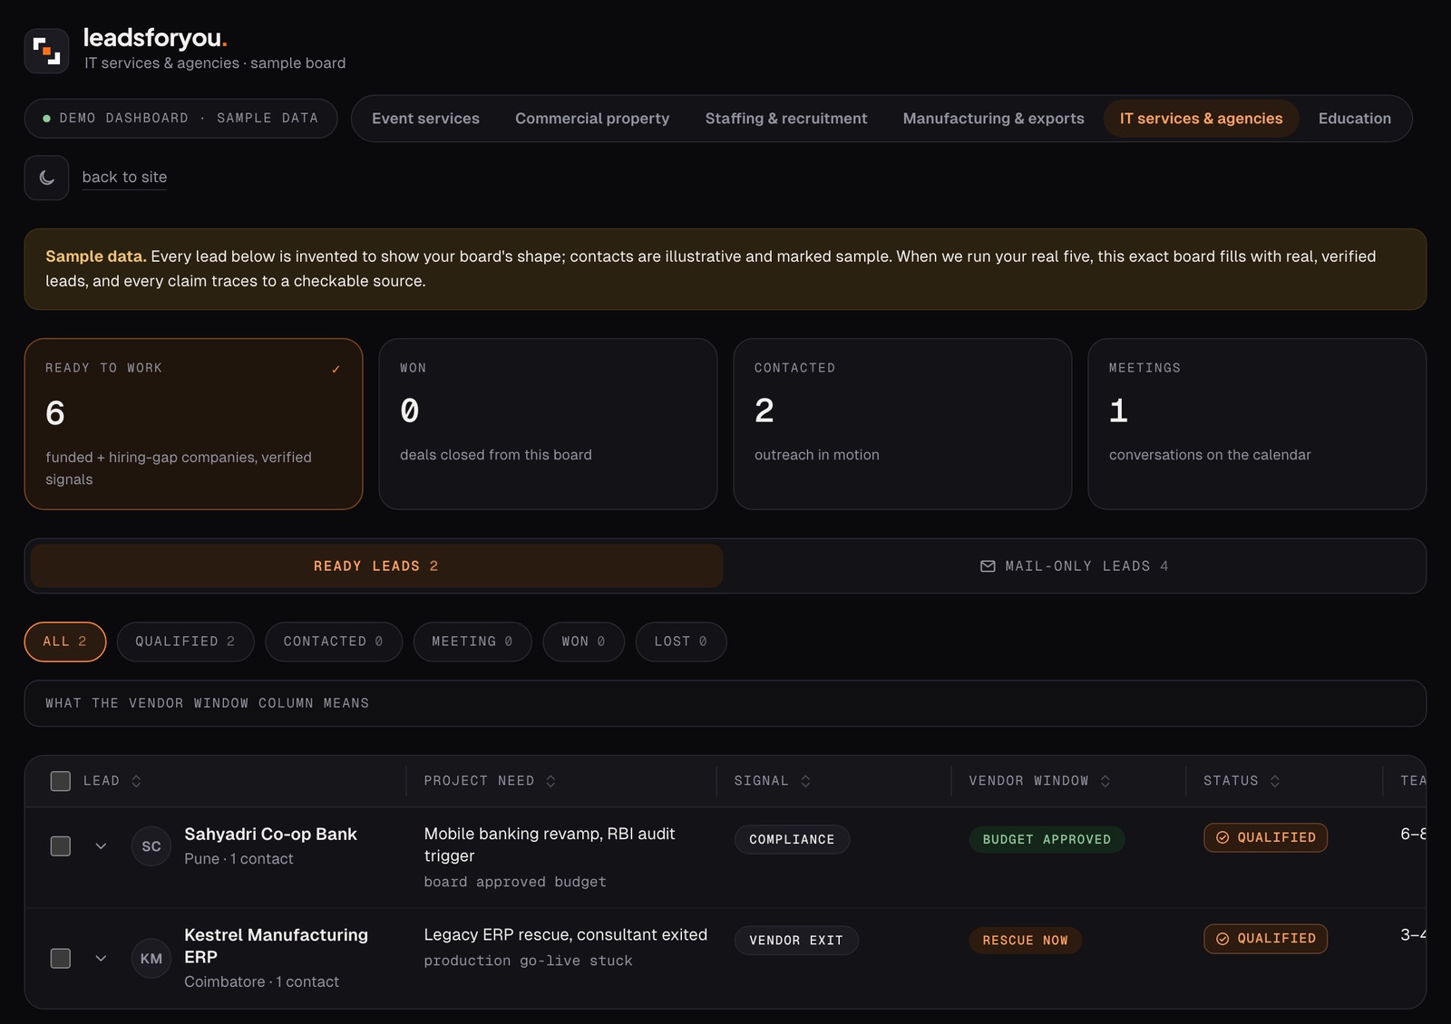Filter by Won 0 pill
Image resolution: width=1451 pixels, height=1024 pixels.
(x=583, y=642)
